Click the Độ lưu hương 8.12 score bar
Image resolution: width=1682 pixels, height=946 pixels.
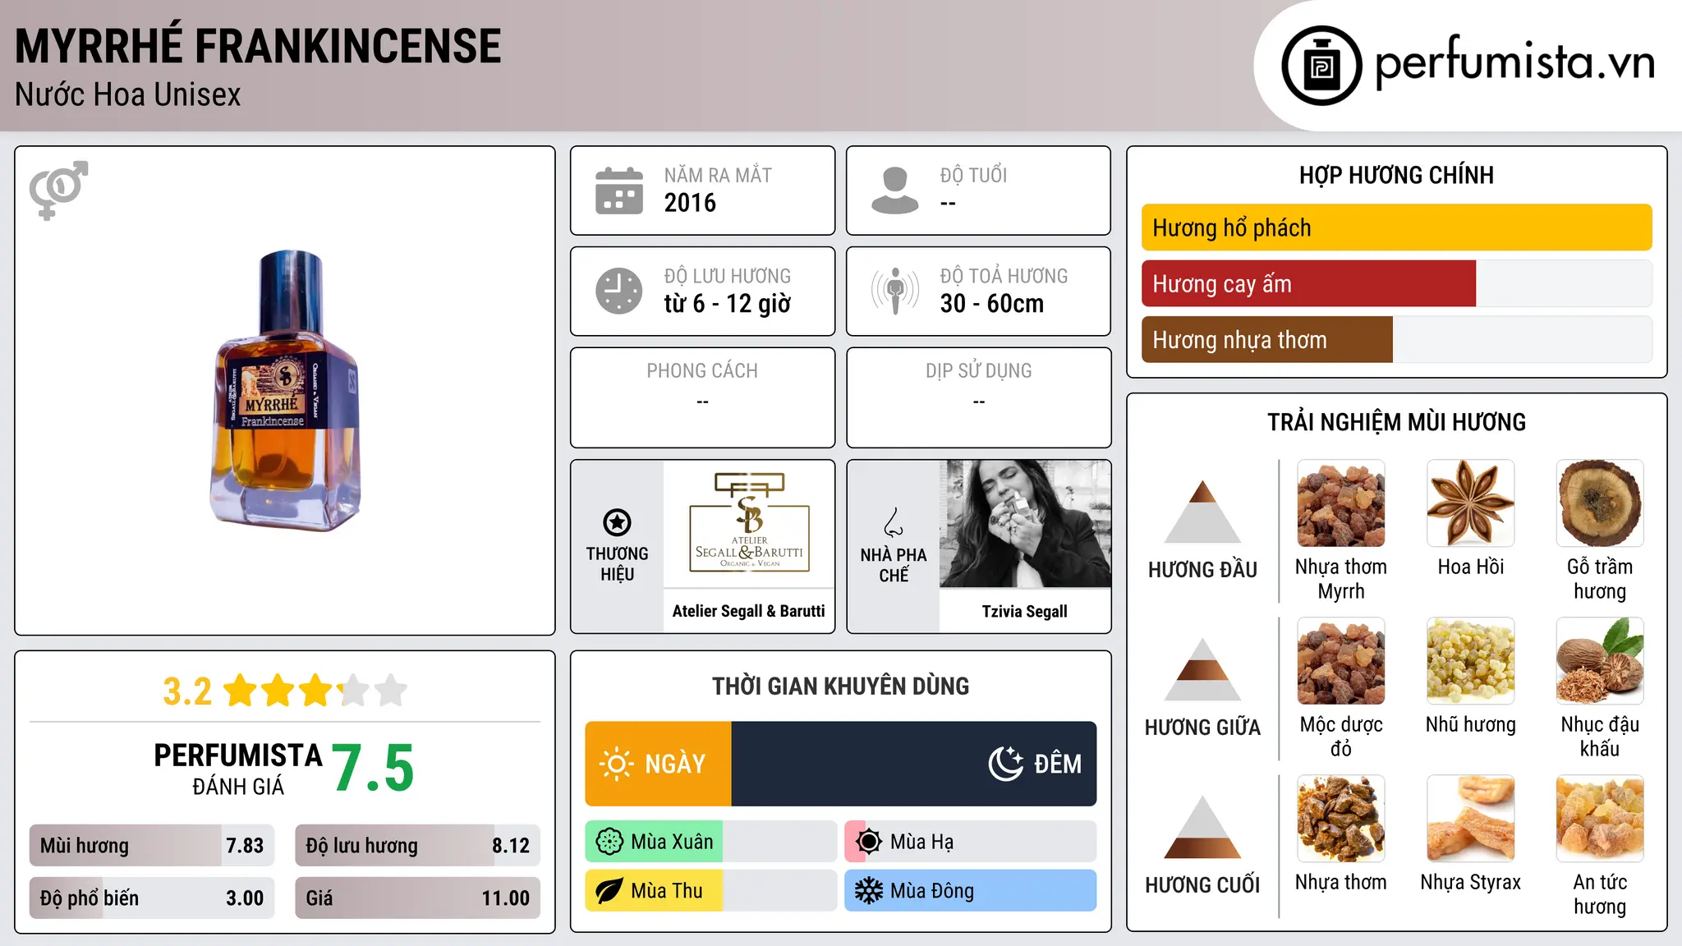click(417, 846)
